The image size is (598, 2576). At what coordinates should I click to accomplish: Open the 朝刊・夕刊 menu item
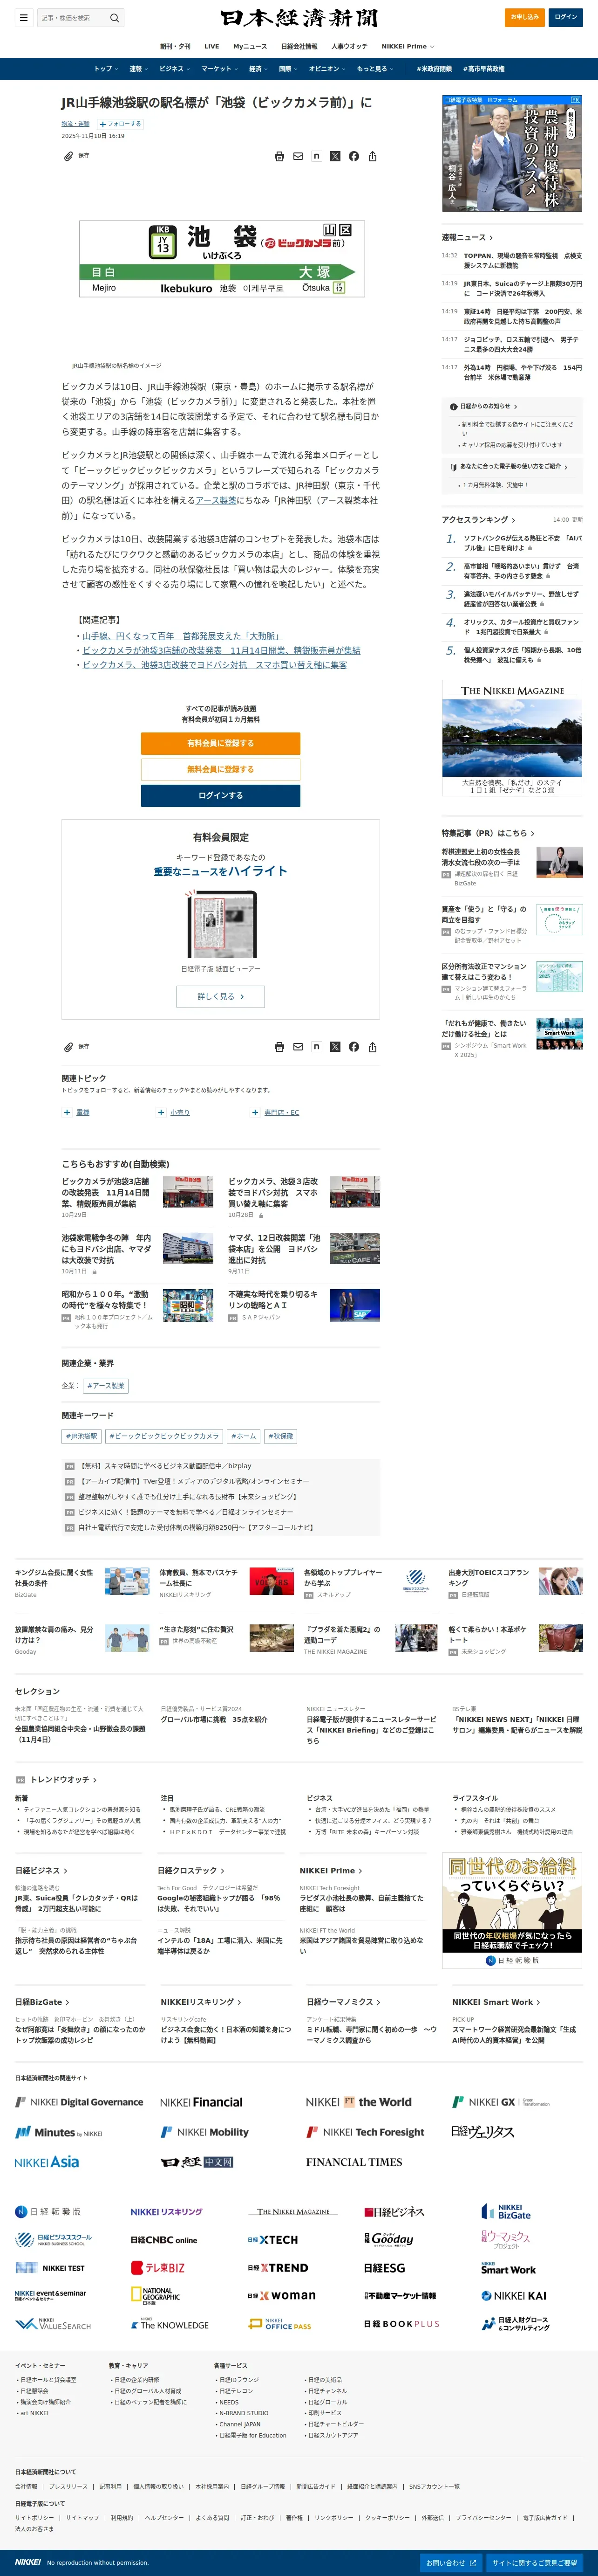pos(175,46)
